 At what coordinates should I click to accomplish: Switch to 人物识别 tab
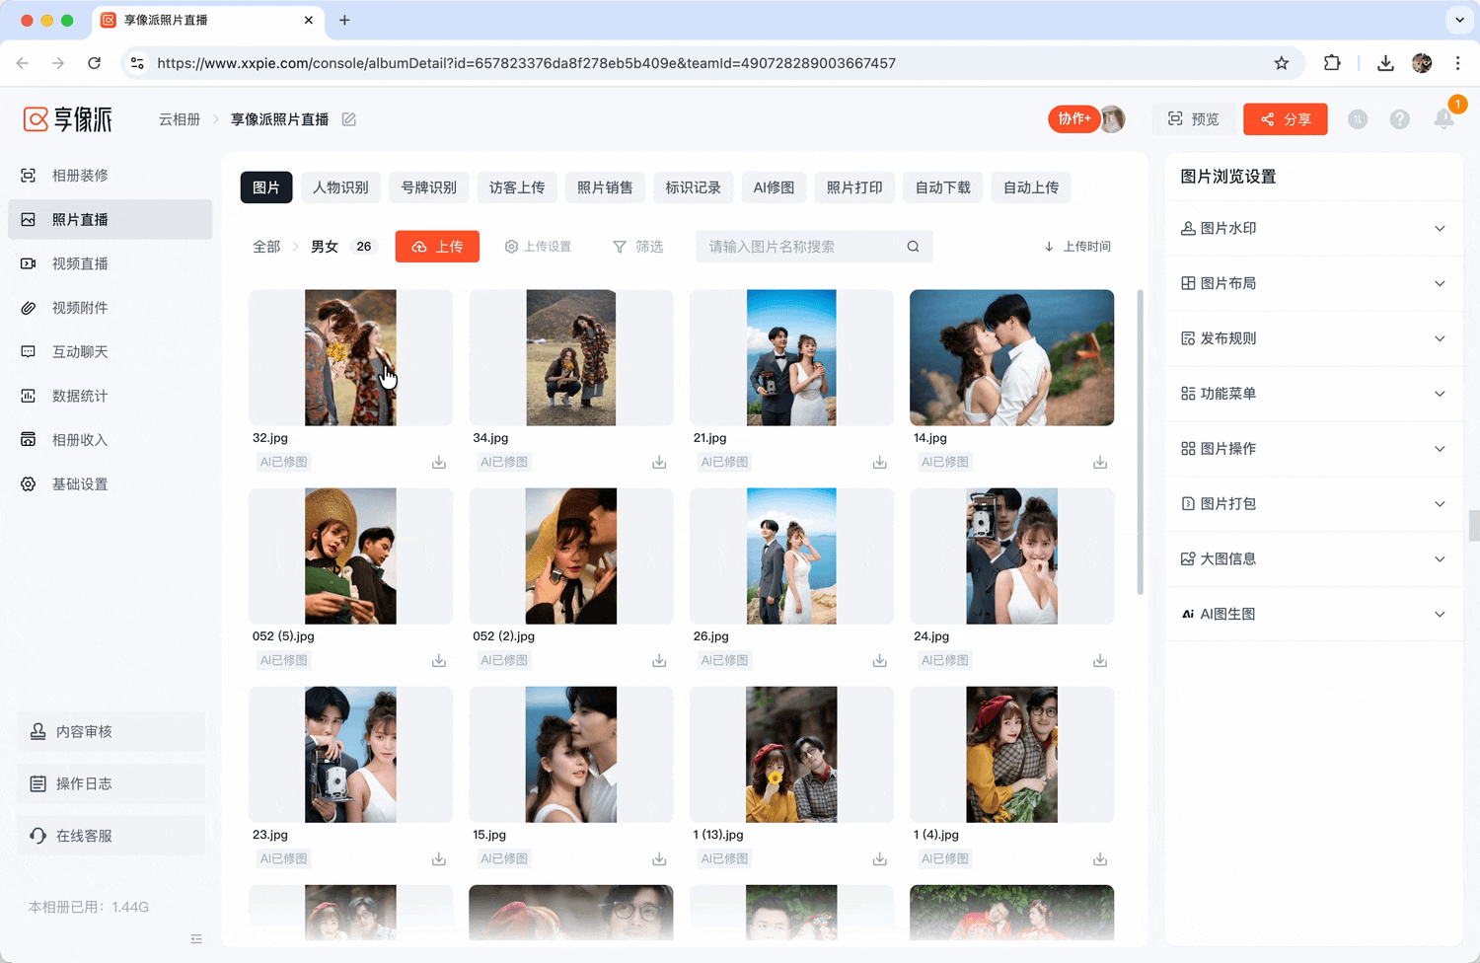click(x=340, y=187)
